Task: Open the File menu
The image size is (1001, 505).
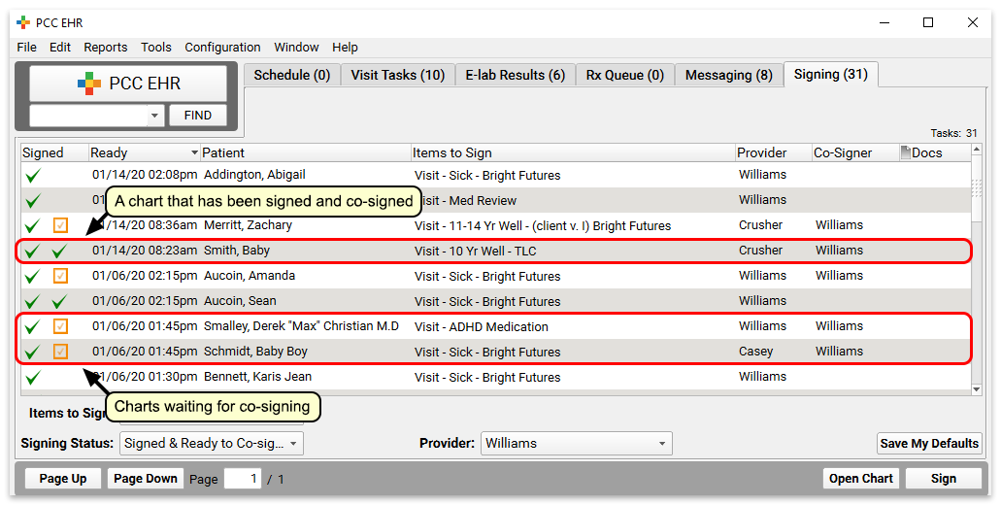Action: 27,48
